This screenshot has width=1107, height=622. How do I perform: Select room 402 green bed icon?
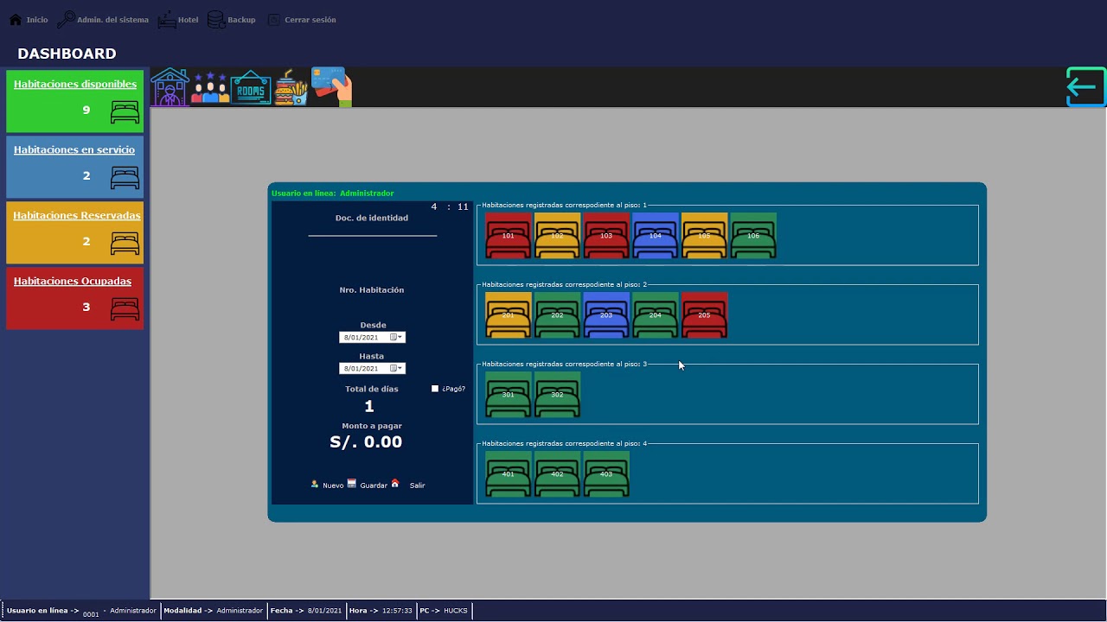[557, 474]
